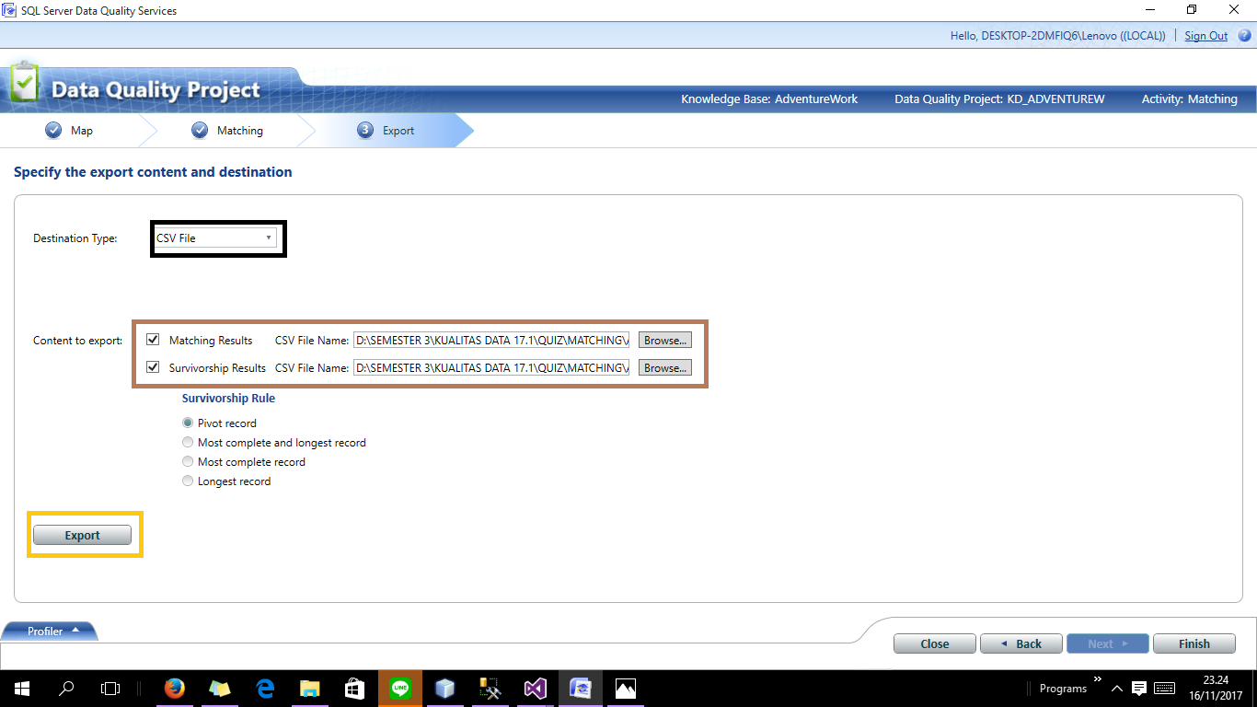Select the Export step
This screenshot has height=707, width=1257.
click(386, 131)
